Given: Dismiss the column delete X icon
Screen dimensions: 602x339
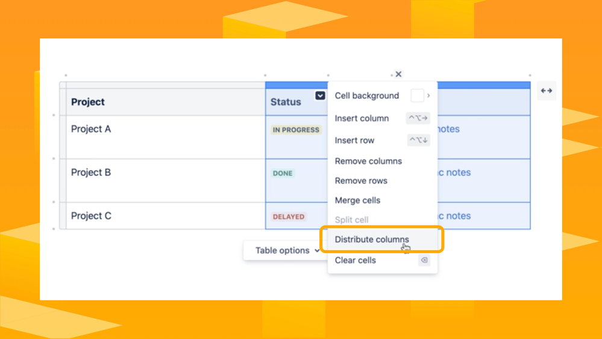Looking at the screenshot, I should pos(398,74).
